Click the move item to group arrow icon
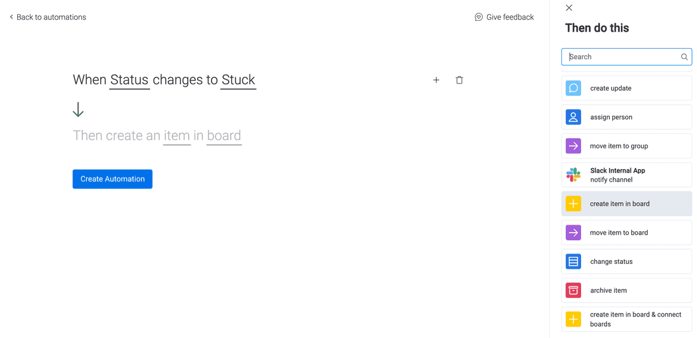Viewport: 697px width, 338px height. 573,146
